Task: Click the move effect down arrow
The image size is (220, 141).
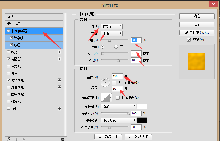Action: (x=24, y=139)
